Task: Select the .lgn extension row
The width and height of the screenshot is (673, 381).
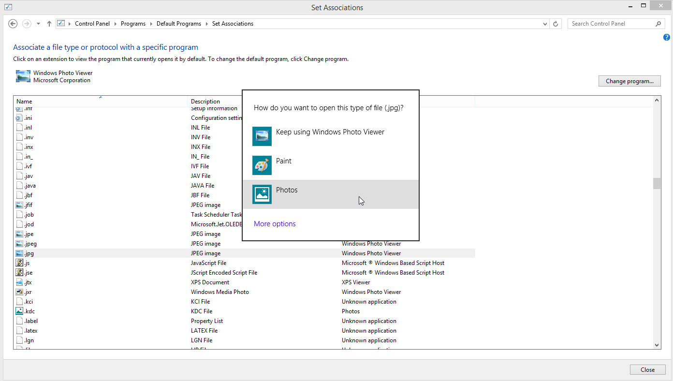Action: (244, 340)
